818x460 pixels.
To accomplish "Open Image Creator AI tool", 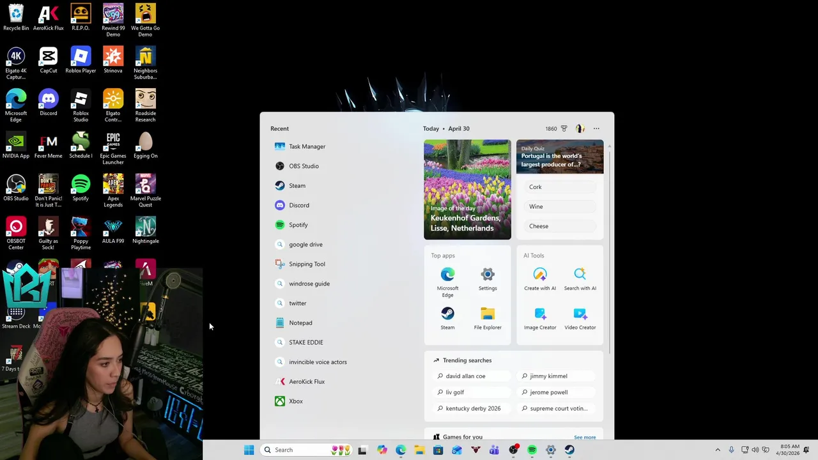I will point(540,318).
